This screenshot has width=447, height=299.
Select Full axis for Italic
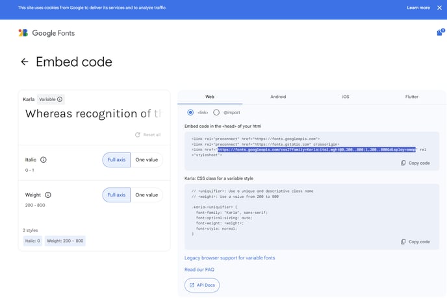tap(116, 160)
